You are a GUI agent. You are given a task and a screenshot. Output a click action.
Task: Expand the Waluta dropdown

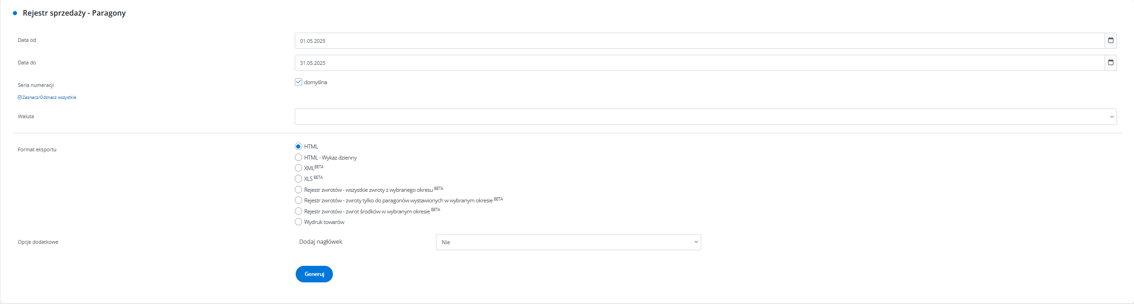pos(705,116)
